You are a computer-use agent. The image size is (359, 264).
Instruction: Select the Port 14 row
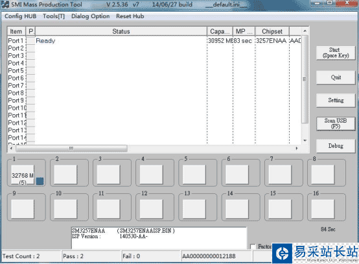[154, 138]
